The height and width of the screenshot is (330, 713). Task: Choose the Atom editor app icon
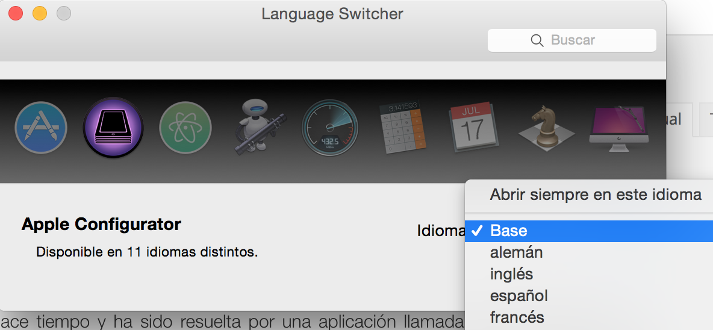pyautogui.click(x=185, y=127)
